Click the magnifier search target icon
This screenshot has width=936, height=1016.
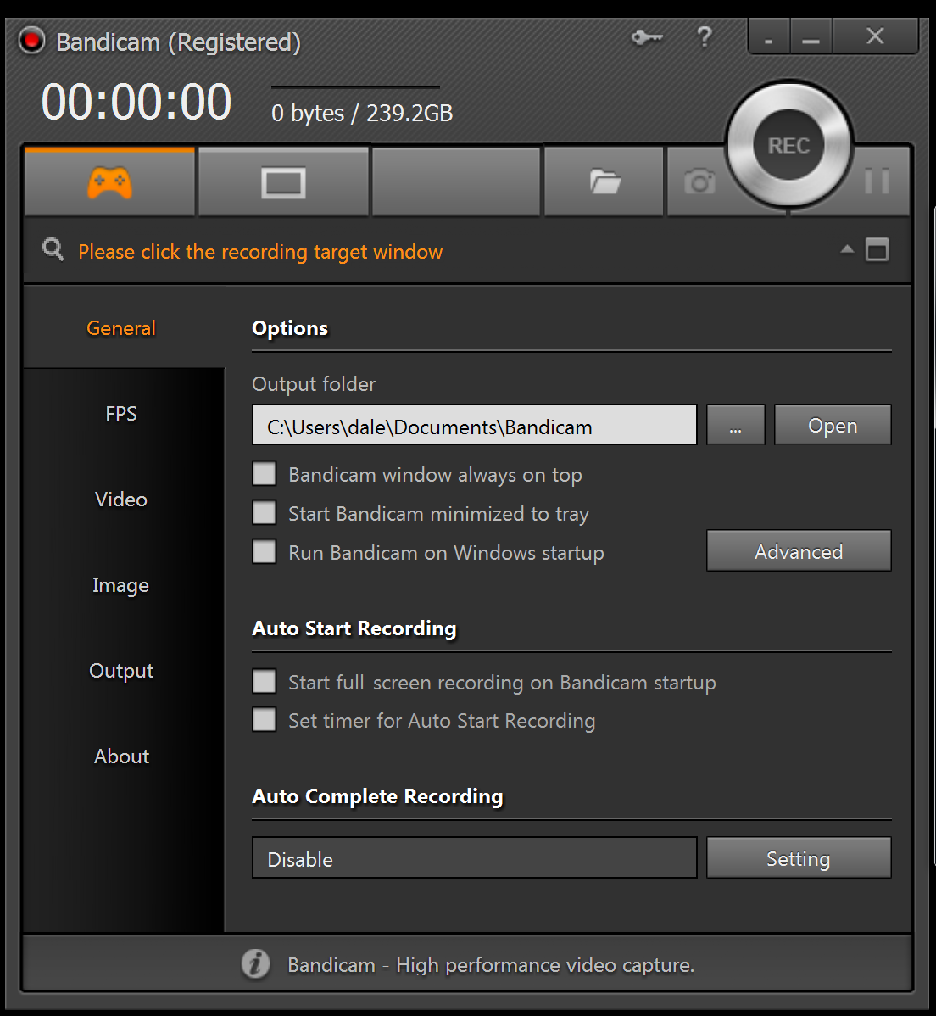tap(53, 249)
